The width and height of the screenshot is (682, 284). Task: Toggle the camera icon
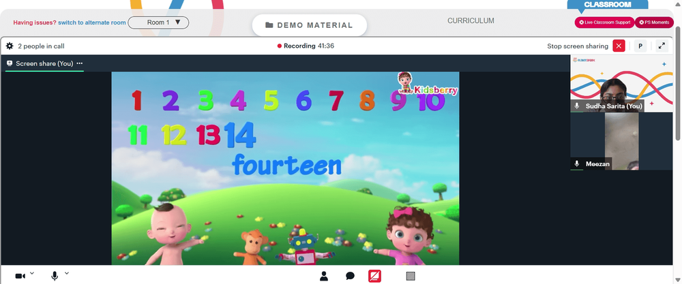(x=20, y=277)
